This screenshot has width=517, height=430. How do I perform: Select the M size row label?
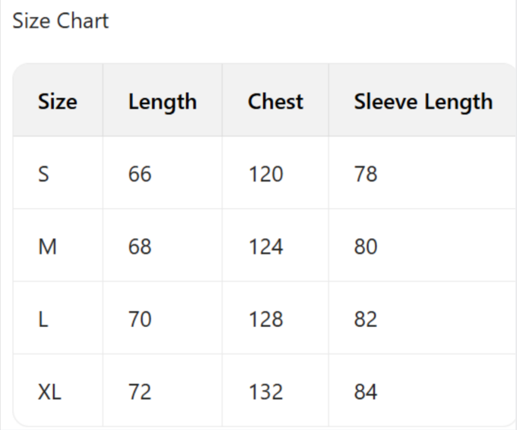(47, 246)
